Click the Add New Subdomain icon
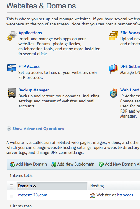The width and height of the screenshot is (140, 209). click(x=54, y=164)
